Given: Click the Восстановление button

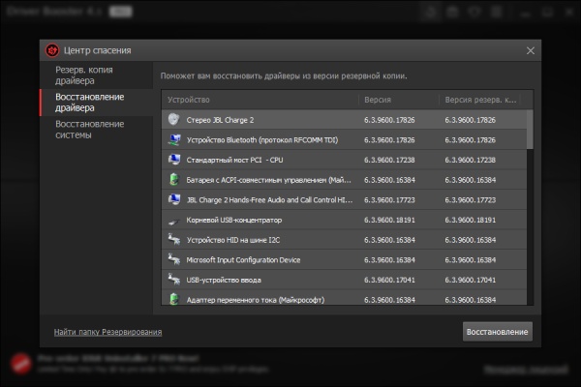Looking at the screenshot, I should click(x=498, y=332).
